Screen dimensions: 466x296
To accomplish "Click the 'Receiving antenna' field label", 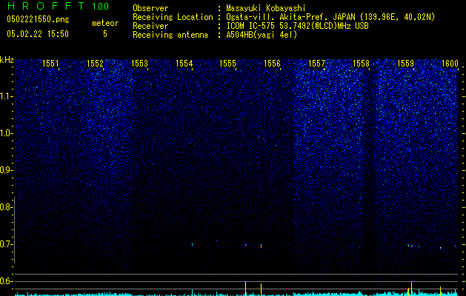I will [170, 35].
